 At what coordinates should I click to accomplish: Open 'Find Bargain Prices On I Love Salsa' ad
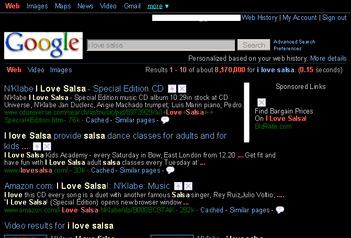click(284, 115)
